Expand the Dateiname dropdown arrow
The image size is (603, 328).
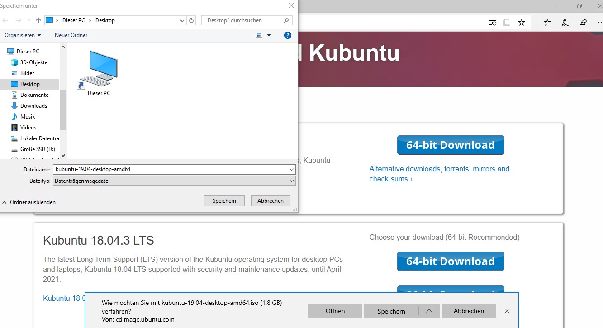coord(291,169)
